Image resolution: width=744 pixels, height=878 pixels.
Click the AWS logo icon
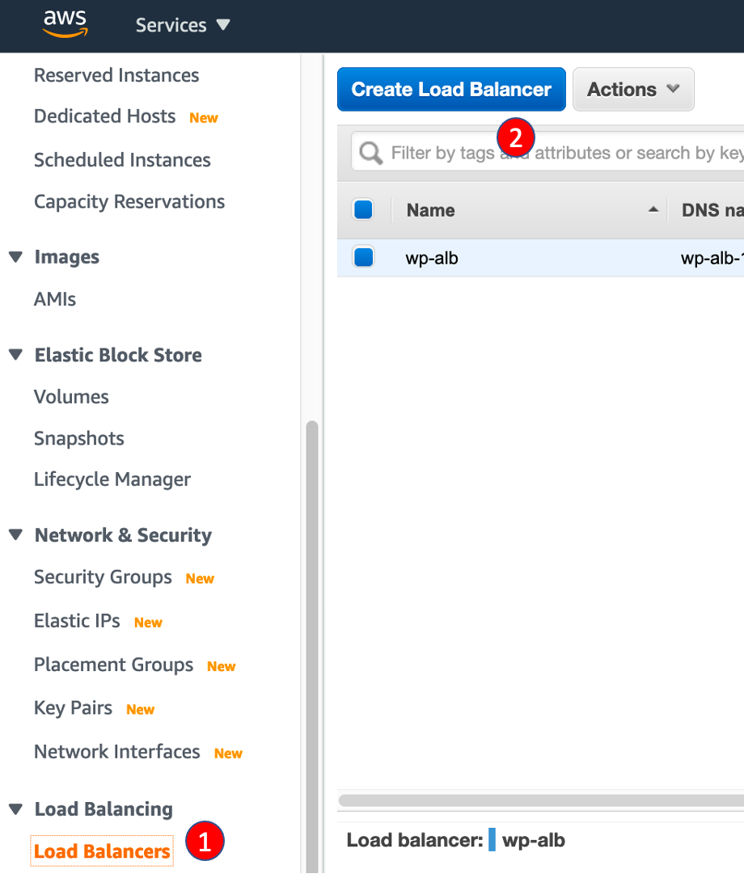click(x=65, y=24)
